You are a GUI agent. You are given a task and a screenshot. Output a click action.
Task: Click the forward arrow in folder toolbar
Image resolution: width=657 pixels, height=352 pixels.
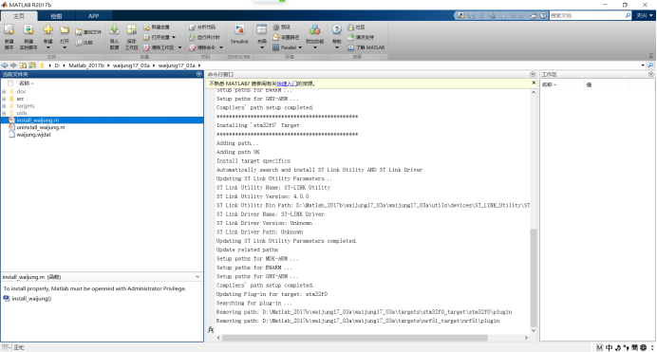pos(13,65)
